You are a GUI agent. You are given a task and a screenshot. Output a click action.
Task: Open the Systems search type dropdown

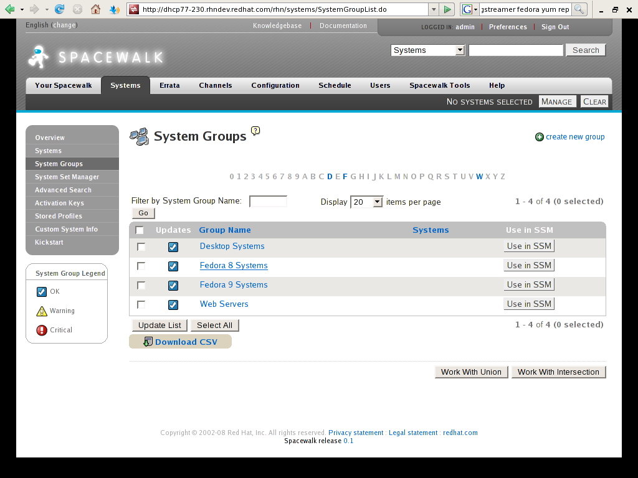[427, 50]
